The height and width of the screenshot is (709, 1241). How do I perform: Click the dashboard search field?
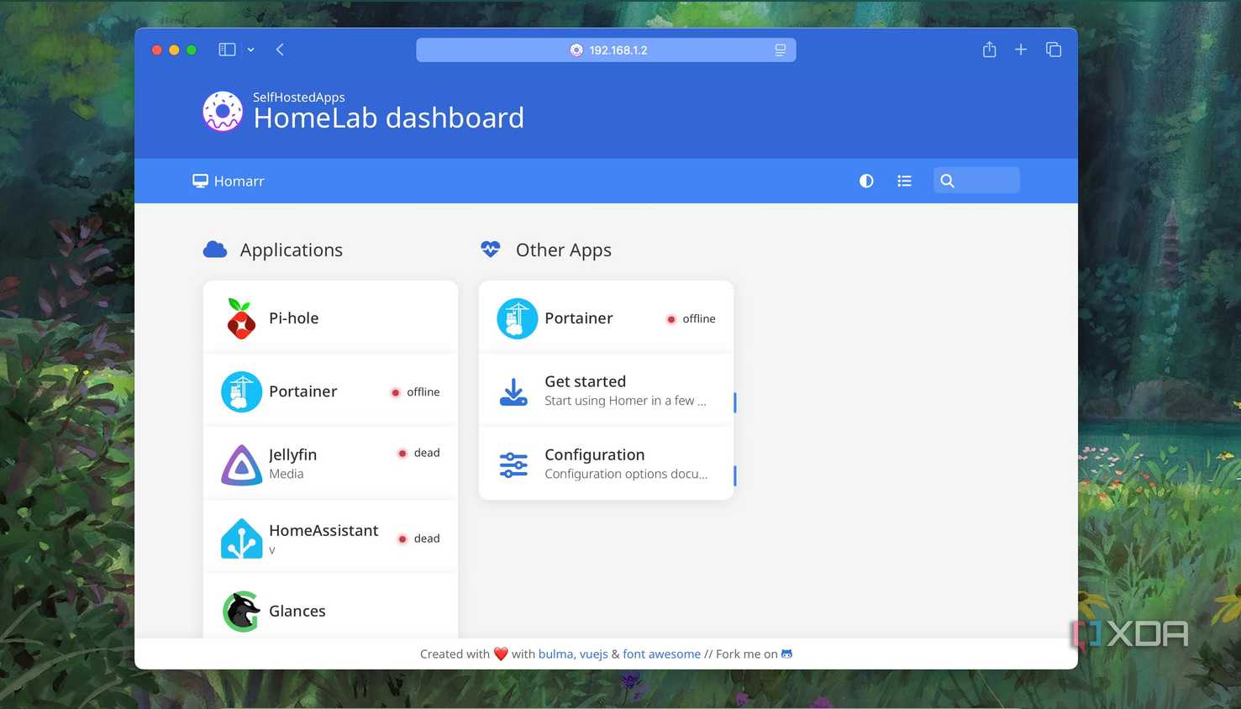pyautogui.click(x=976, y=180)
